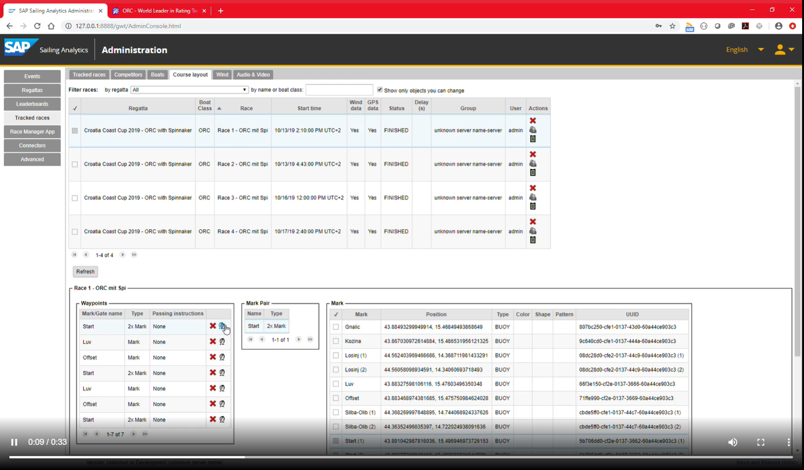Go to next page of tracked races table
The width and height of the screenshot is (804, 470).
pos(123,255)
